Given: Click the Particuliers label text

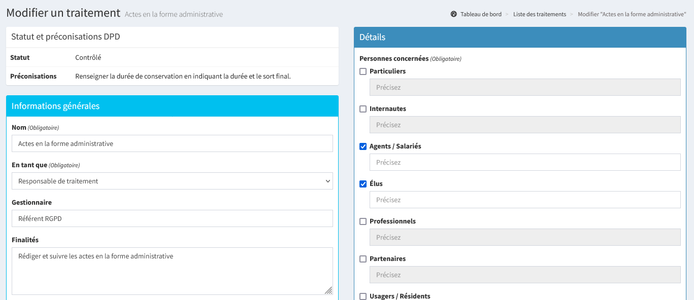Looking at the screenshot, I should point(387,71).
